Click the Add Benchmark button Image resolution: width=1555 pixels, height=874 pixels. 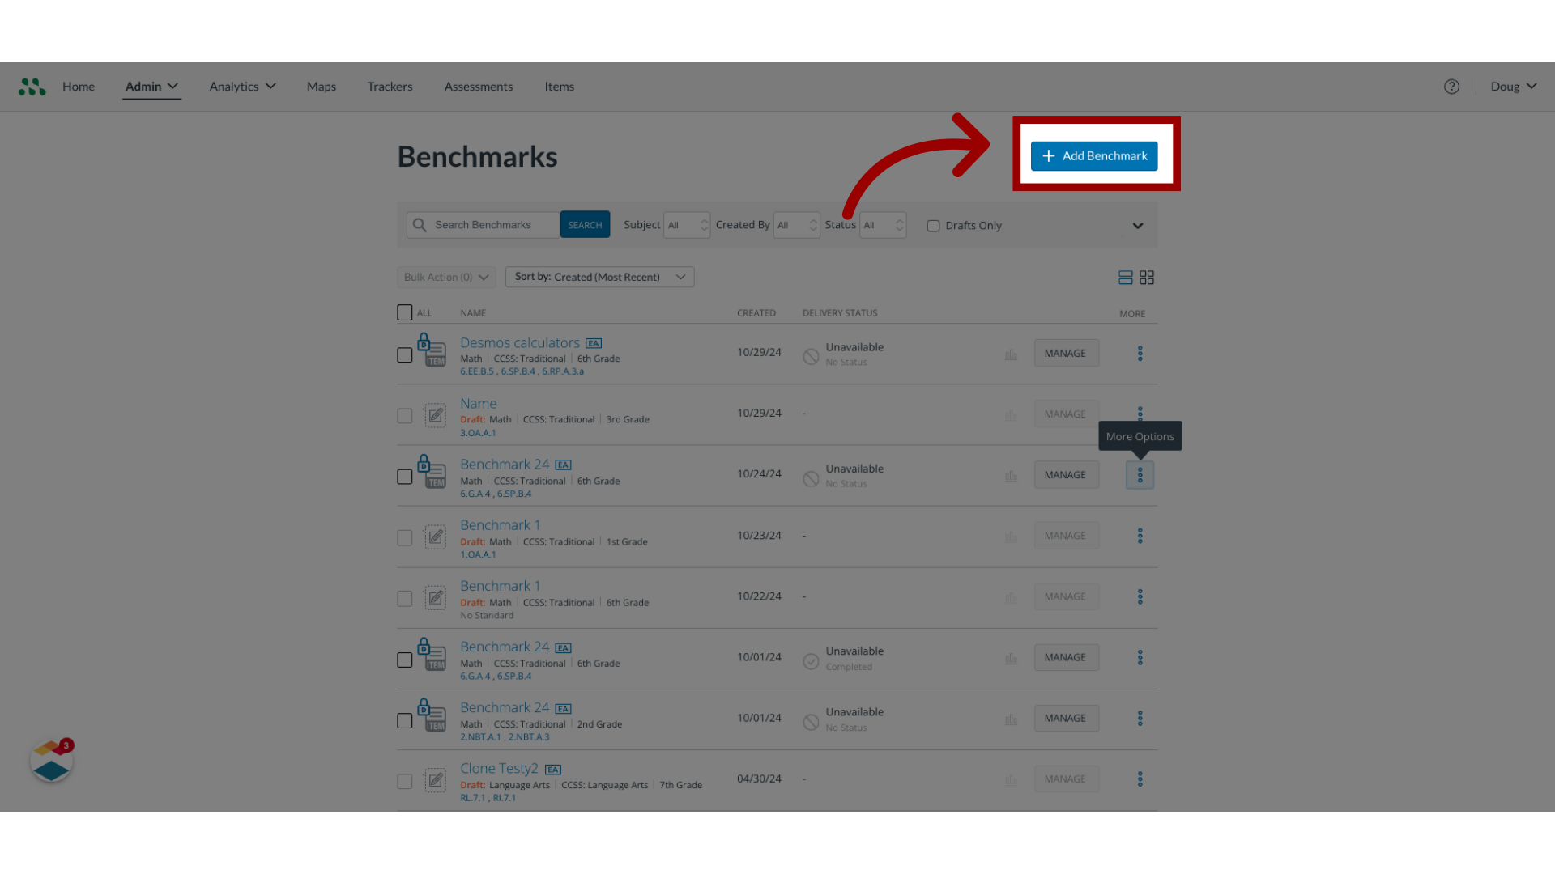click(1094, 155)
